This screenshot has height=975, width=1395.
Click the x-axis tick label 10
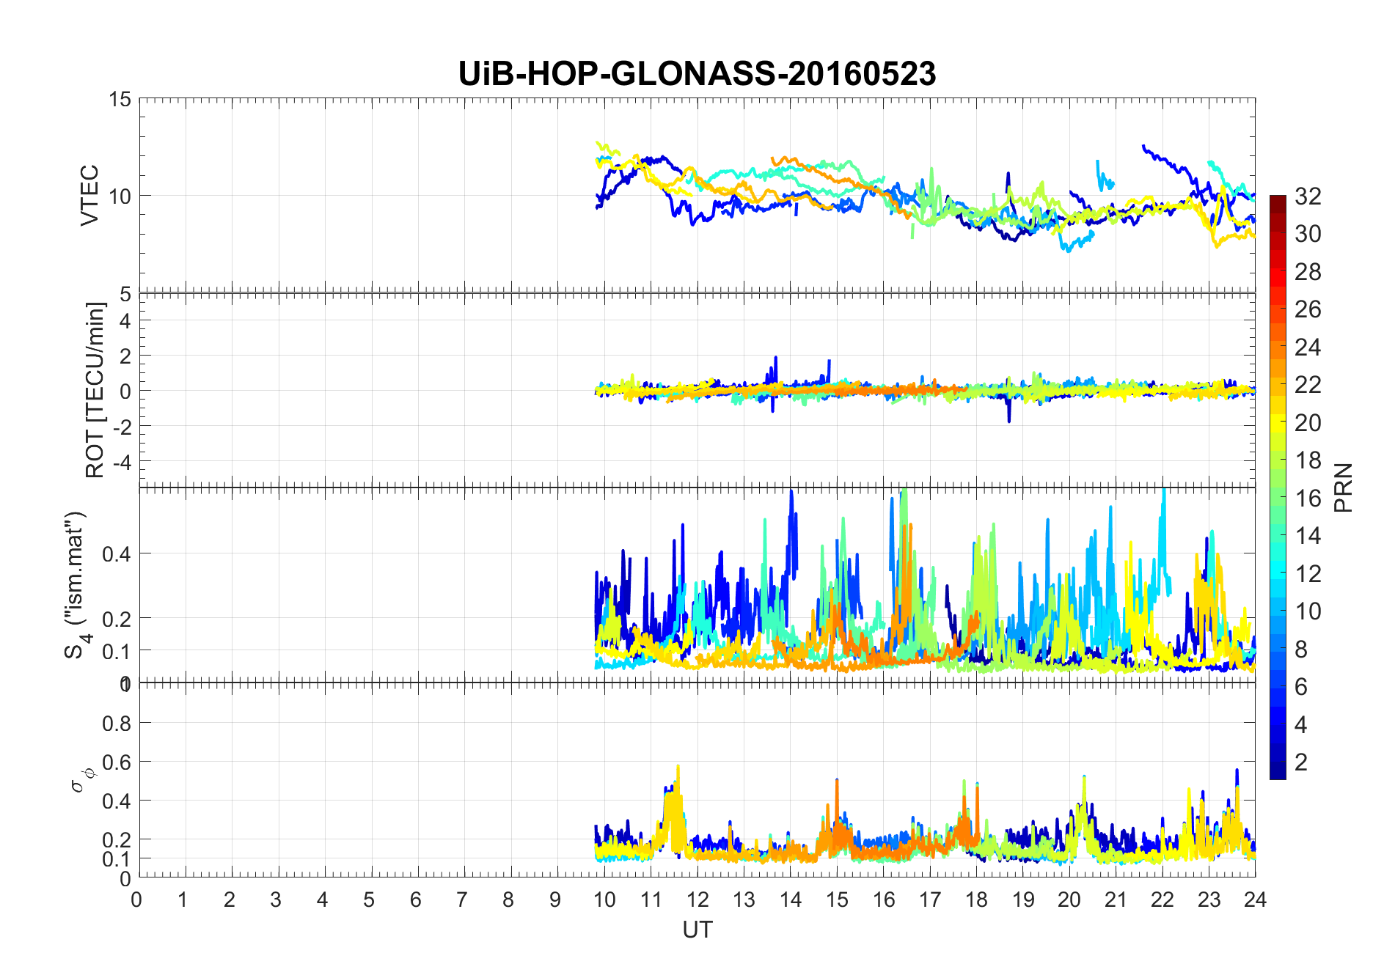point(604,899)
